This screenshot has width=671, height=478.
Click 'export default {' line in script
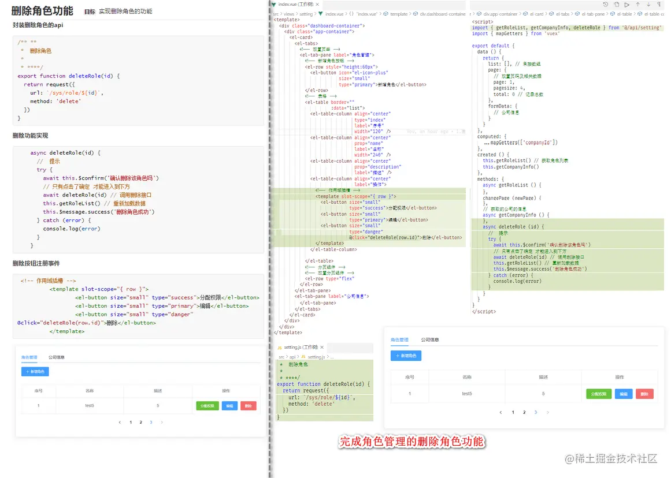coord(493,46)
